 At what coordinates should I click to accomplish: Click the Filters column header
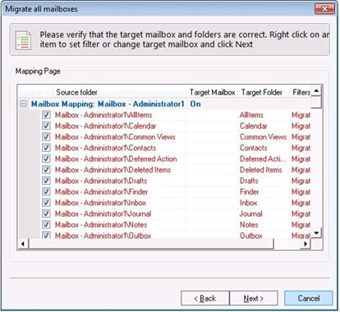(x=301, y=92)
